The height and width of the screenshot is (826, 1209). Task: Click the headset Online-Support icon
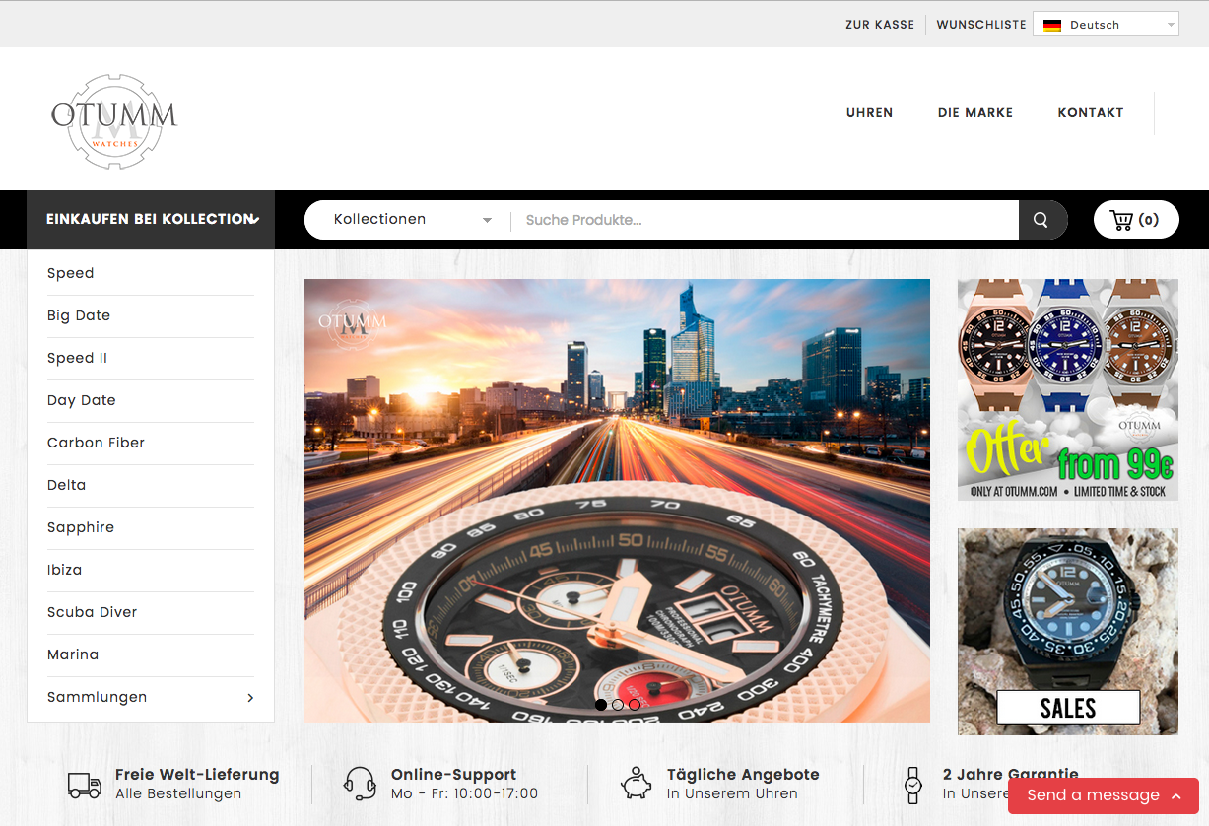(x=360, y=785)
